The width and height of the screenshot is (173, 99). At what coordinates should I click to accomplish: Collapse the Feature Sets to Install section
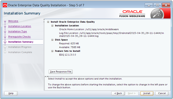(x=52, y=51)
